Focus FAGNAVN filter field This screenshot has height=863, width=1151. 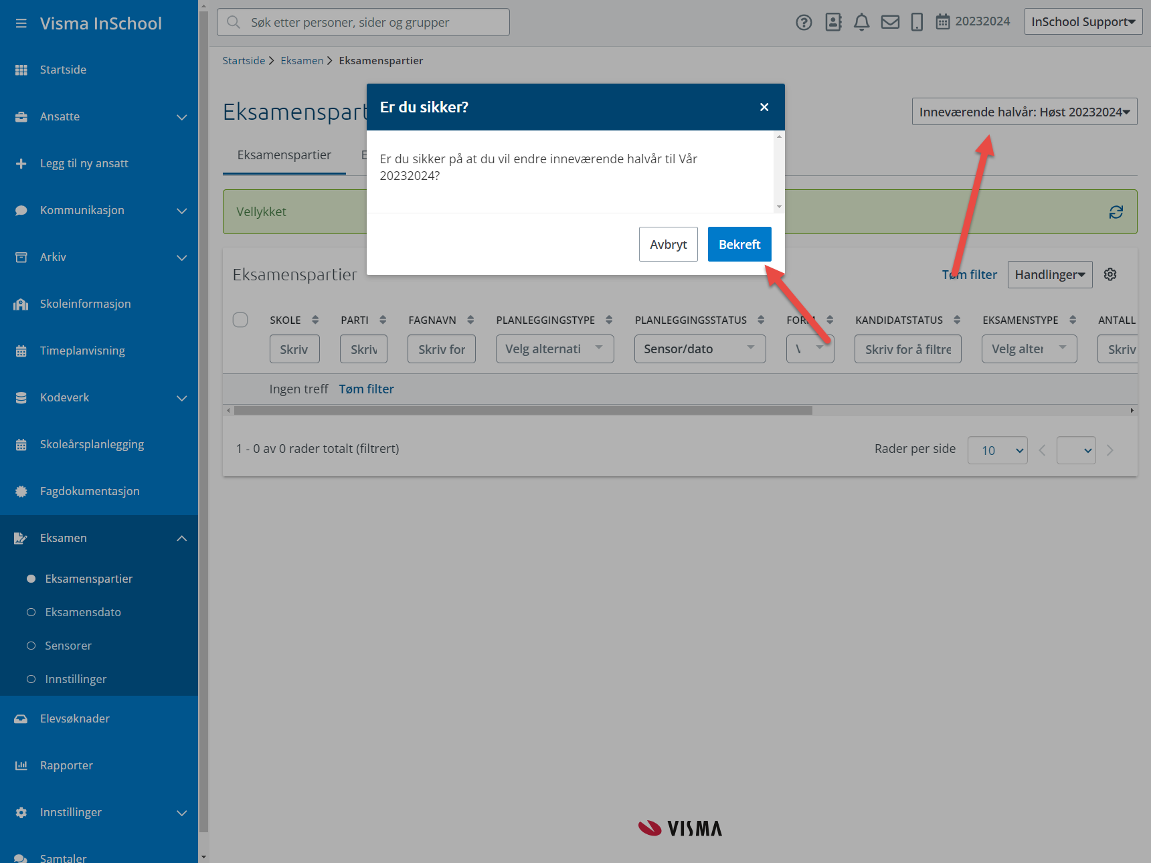[442, 349]
